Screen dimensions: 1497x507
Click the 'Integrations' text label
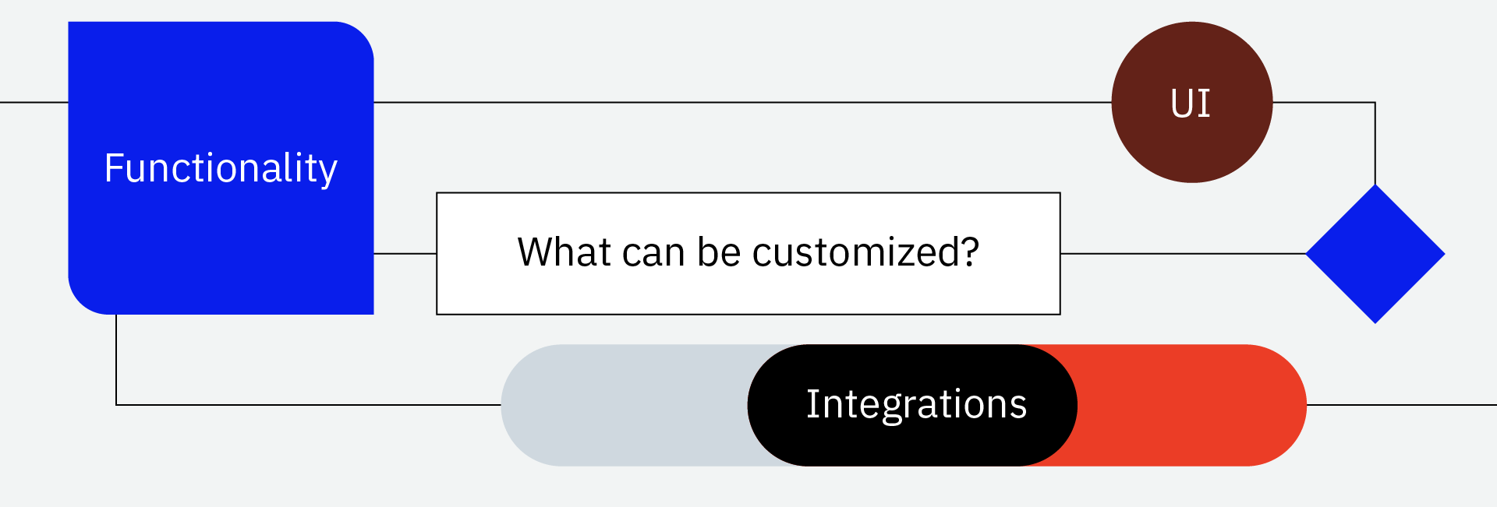[x=916, y=404]
